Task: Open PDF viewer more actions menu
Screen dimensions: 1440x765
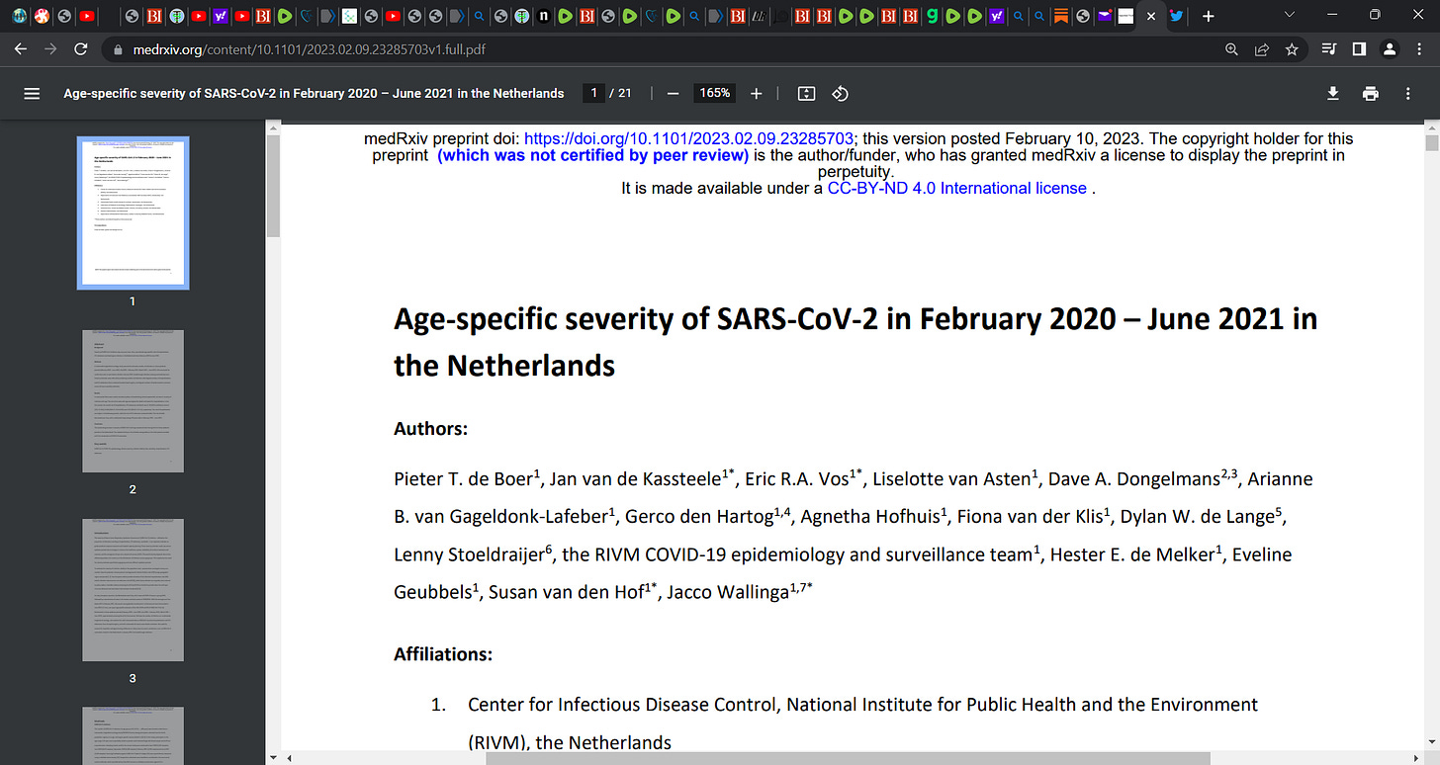Action: [x=1408, y=93]
